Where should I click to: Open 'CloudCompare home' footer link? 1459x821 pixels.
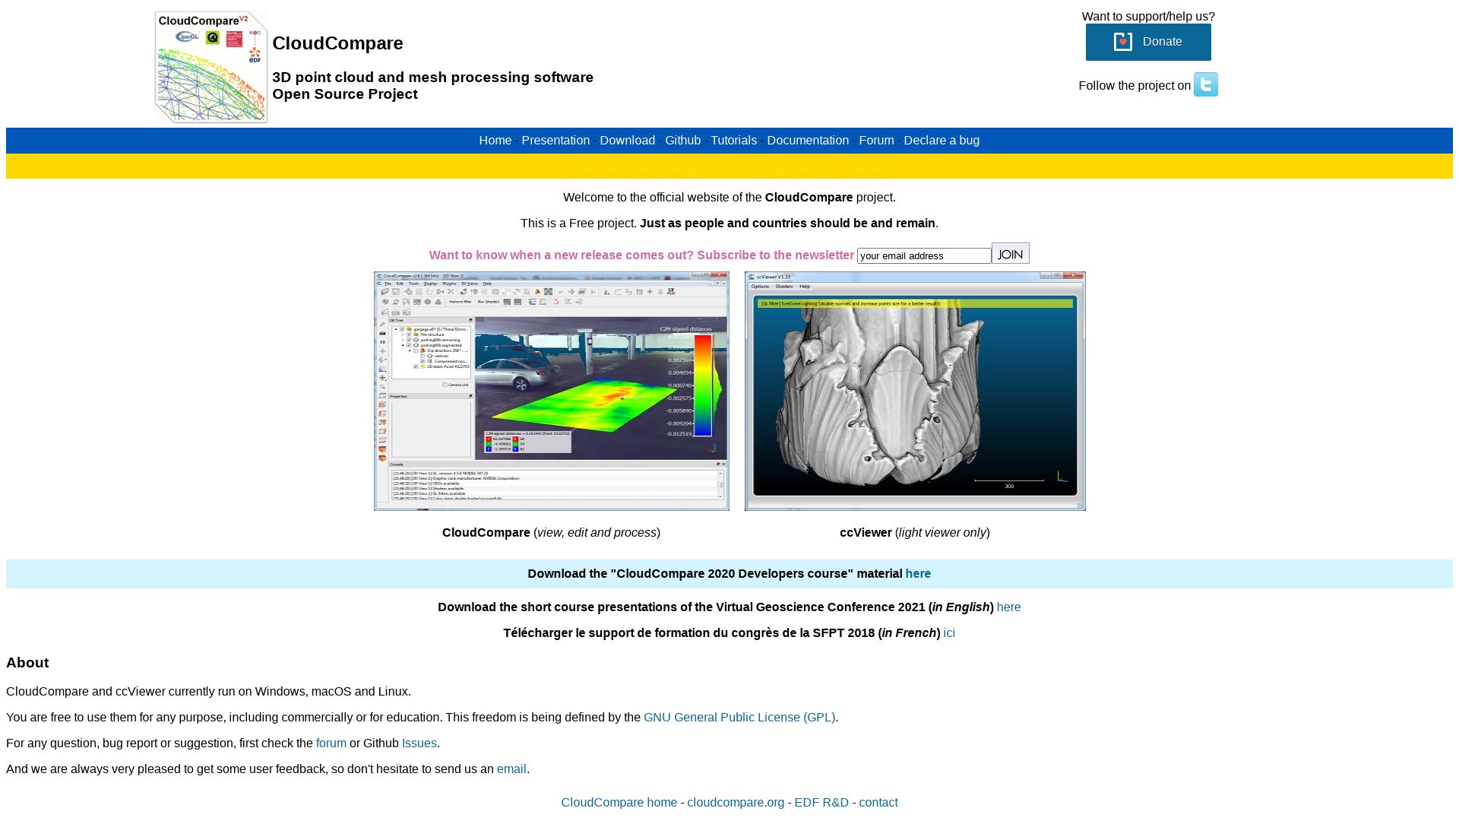coord(619,803)
